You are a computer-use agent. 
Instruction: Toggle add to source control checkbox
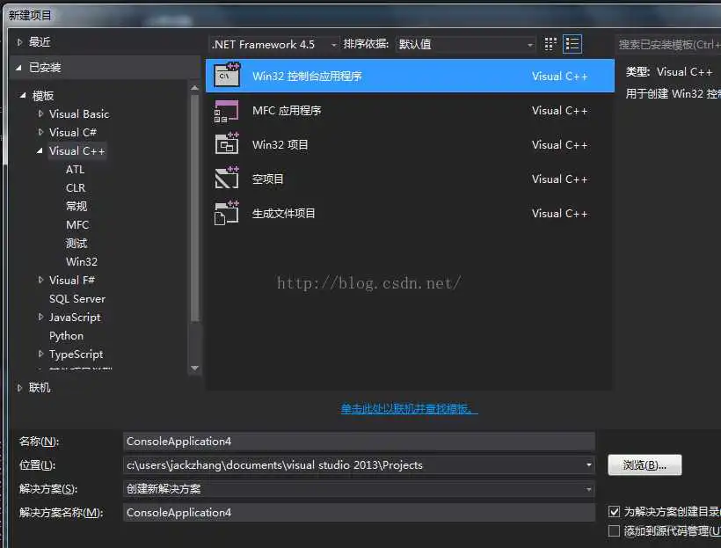[x=614, y=531]
